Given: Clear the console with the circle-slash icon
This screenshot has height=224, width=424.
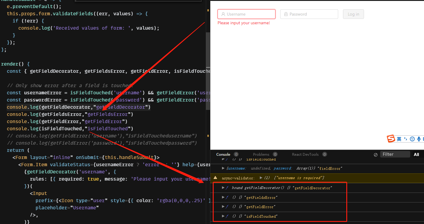Looking at the screenshot, I should pyautogui.click(x=376, y=155).
